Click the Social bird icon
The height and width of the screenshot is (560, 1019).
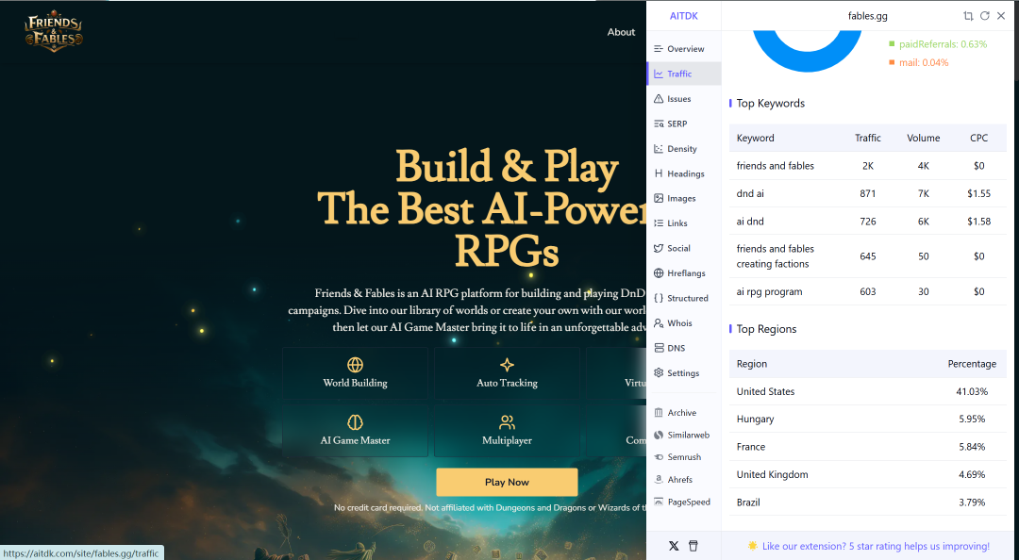[x=659, y=248]
